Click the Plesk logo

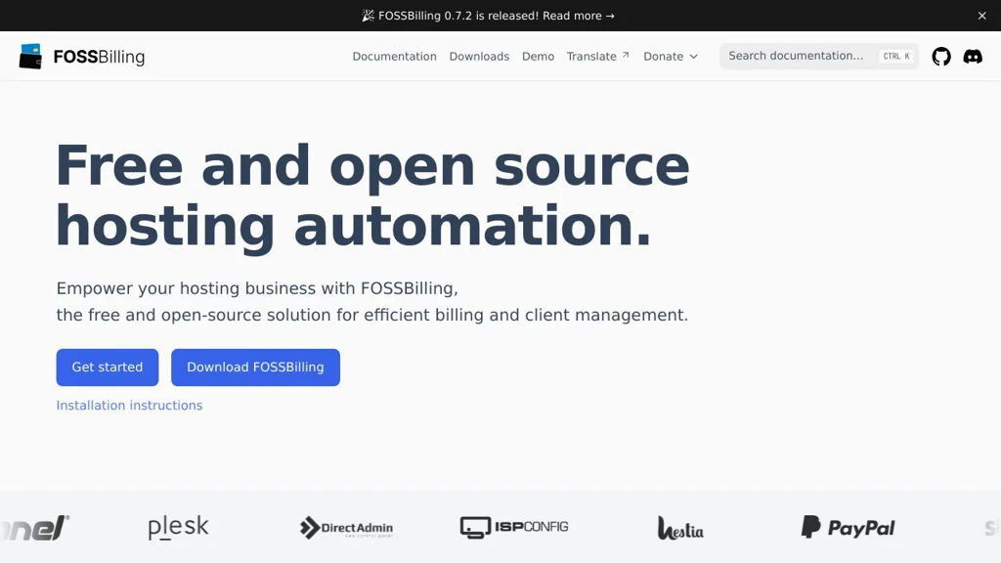(x=178, y=527)
